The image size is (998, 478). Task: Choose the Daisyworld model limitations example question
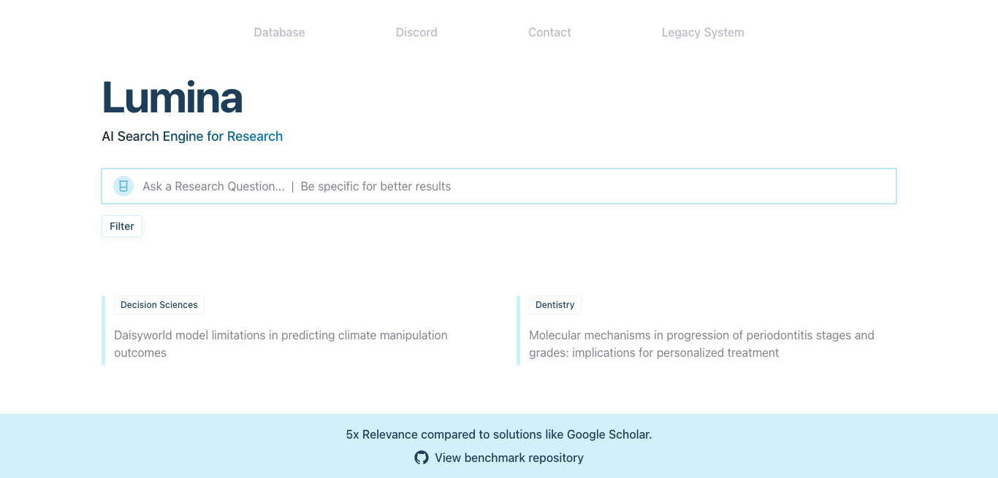[281, 344]
